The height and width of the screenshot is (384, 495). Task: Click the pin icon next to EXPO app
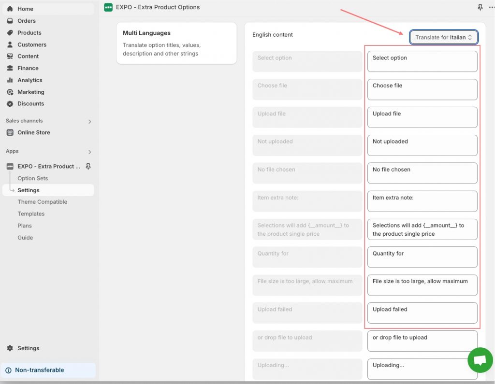pos(88,166)
